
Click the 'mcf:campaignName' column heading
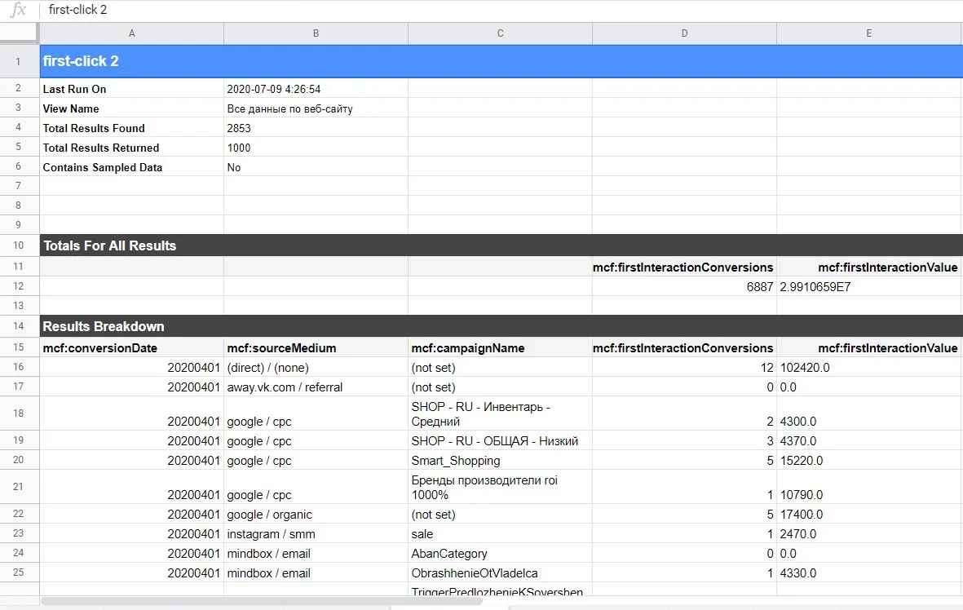(x=500, y=347)
